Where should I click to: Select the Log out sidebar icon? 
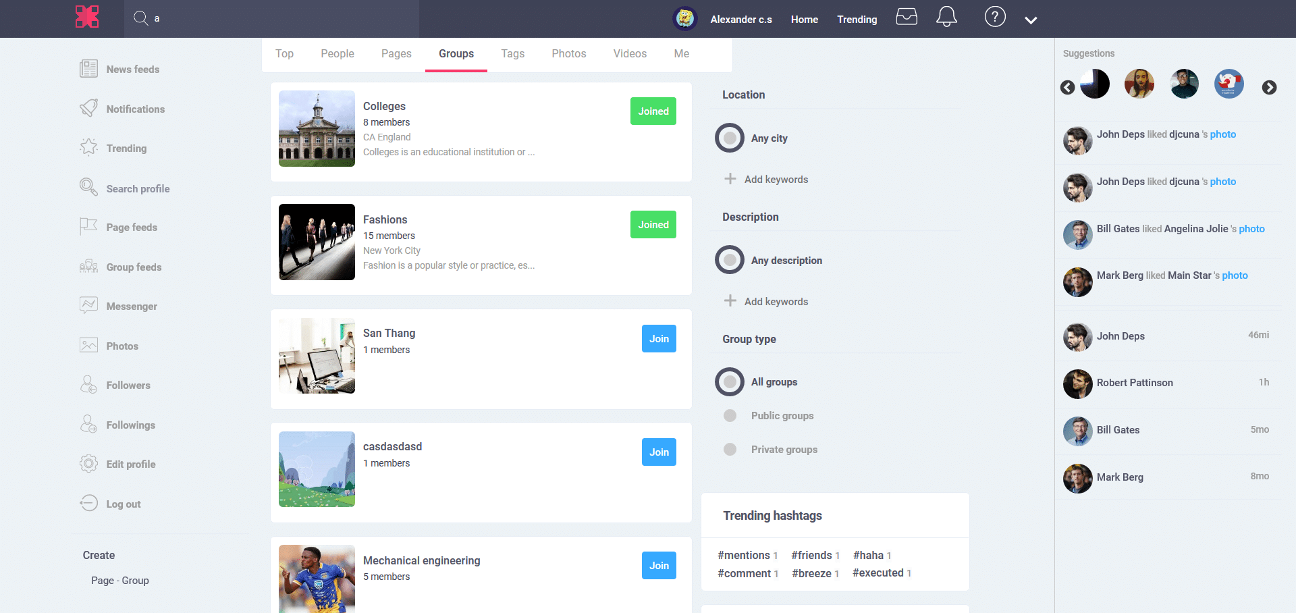click(88, 503)
